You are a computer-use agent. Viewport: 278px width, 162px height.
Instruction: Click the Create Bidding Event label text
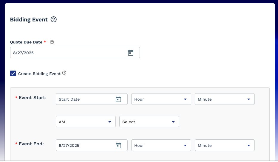click(x=39, y=74)
